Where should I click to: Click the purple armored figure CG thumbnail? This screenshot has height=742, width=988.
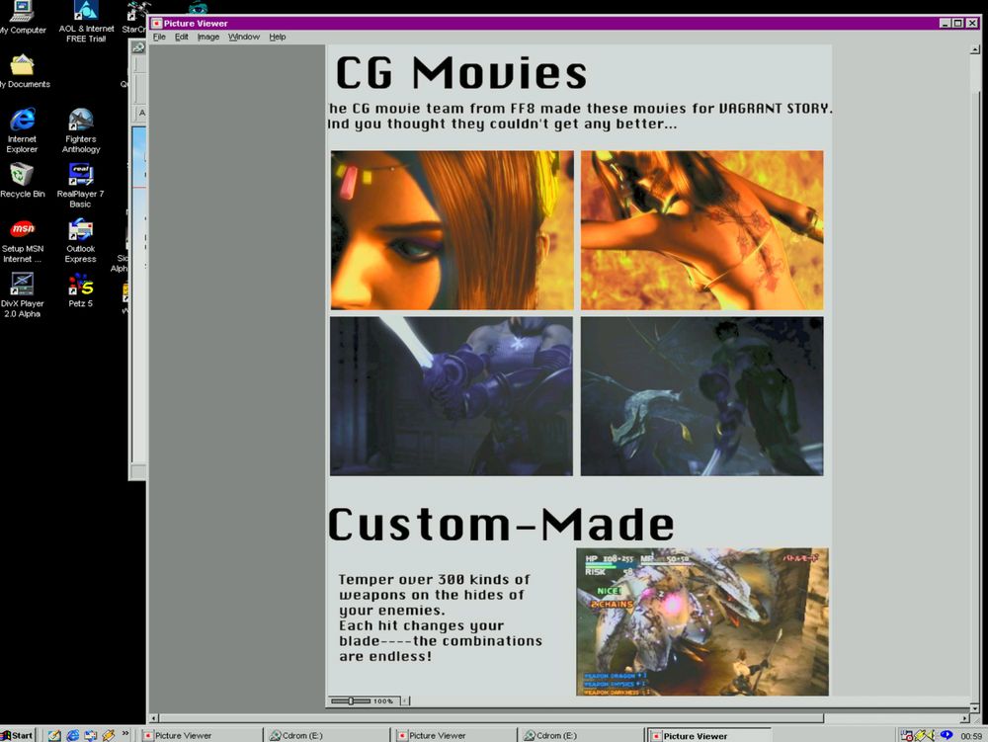(452, 396)
